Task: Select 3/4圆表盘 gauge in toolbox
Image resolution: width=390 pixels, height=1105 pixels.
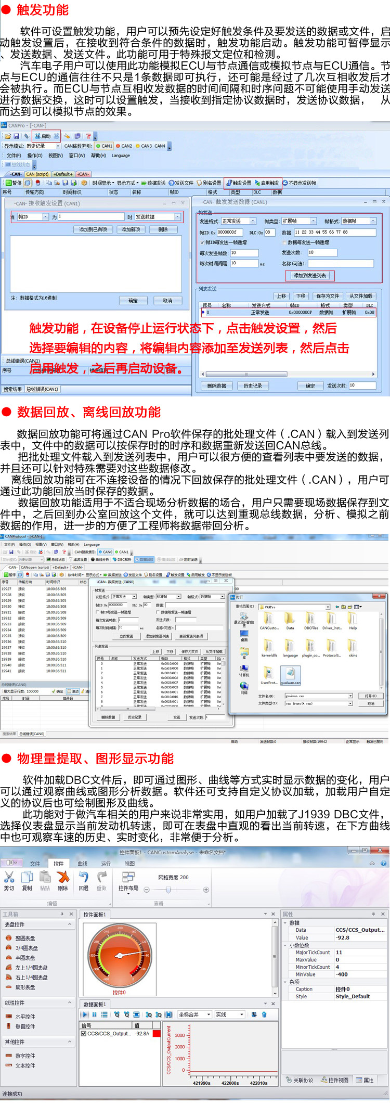Action: [22, 948]
